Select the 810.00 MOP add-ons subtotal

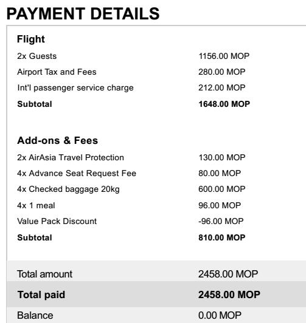coord(222,237)
